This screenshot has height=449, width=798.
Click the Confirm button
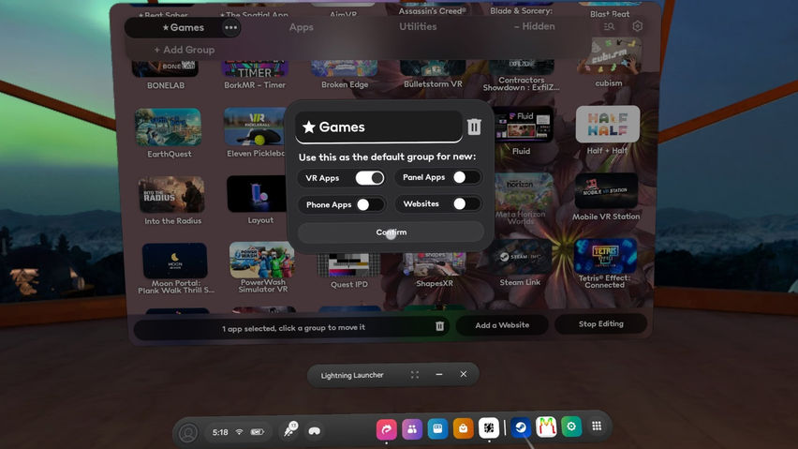coord(391,232)
